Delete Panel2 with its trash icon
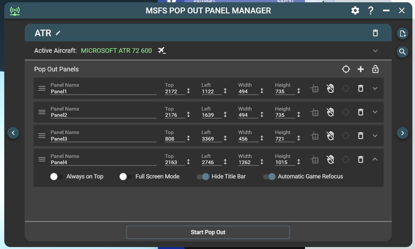The width and height of the screenshot is (415, 249). coord(360,112)
